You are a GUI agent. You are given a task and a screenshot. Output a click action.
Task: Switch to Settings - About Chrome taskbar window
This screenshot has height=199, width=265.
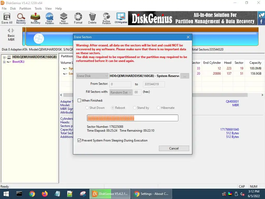tap(152, 194)
